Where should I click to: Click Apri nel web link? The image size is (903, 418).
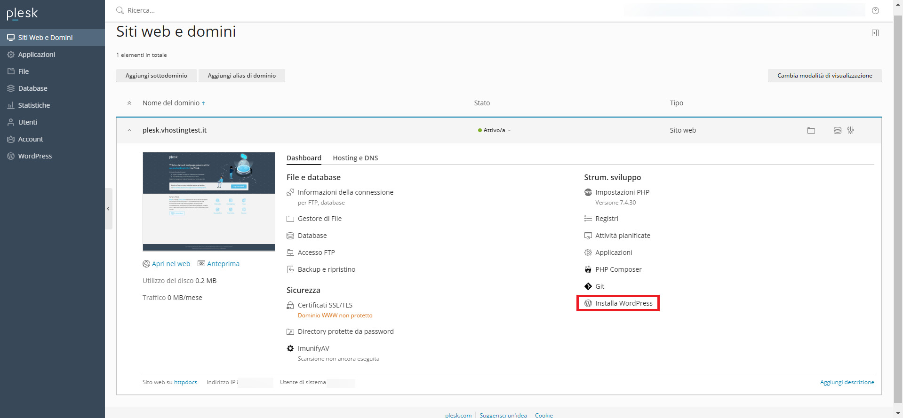click(171, 264)
